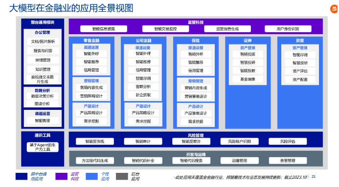Select the 搜索与问答 item

[43, 51]
